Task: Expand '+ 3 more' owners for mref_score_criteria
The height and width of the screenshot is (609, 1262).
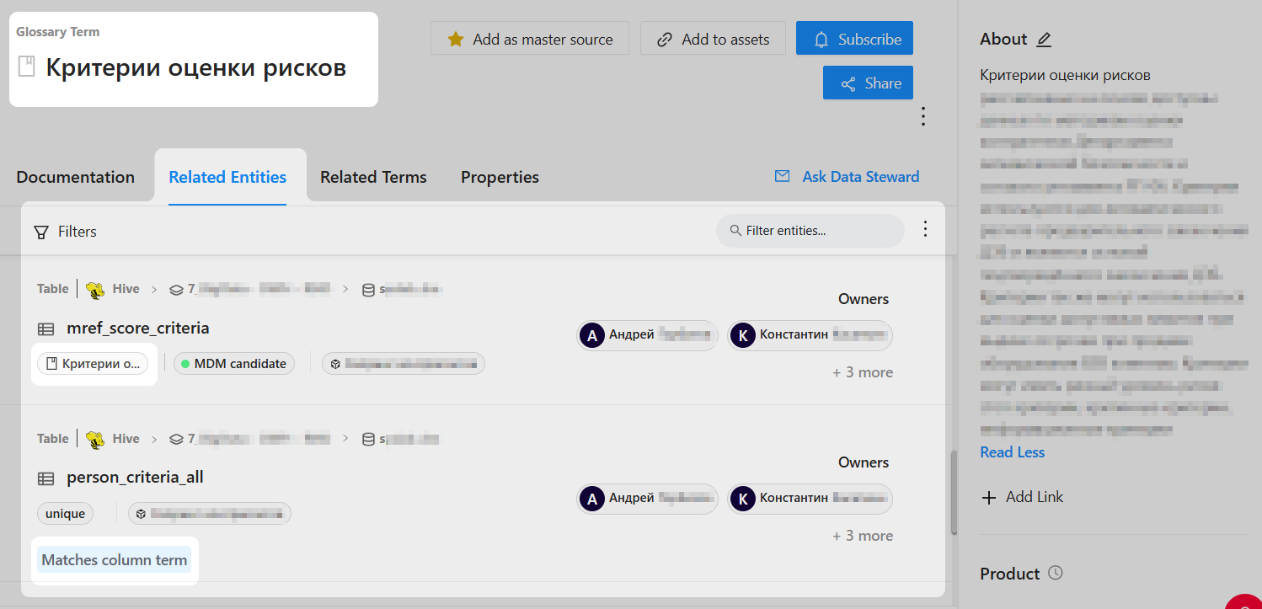Action: pos(863,372)
